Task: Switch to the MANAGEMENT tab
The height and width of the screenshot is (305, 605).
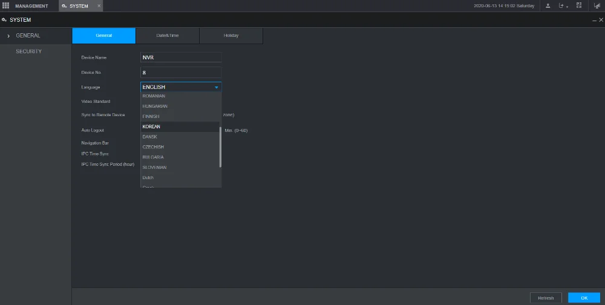Action: tap(31, 6)
